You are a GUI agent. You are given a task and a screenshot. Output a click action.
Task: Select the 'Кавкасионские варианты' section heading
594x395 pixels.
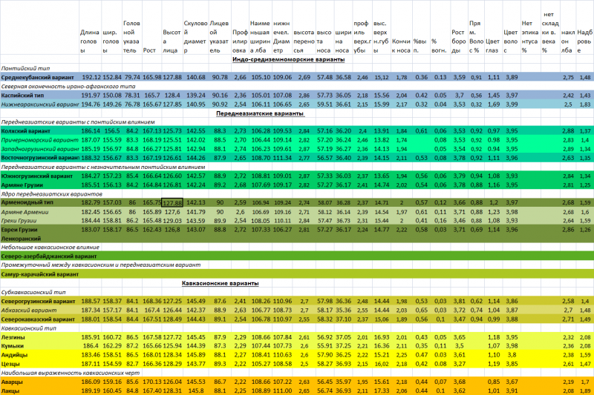220,283
